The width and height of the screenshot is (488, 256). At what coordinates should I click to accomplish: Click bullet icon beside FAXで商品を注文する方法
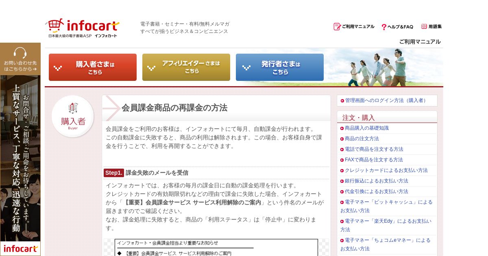[x=342, y=160]
